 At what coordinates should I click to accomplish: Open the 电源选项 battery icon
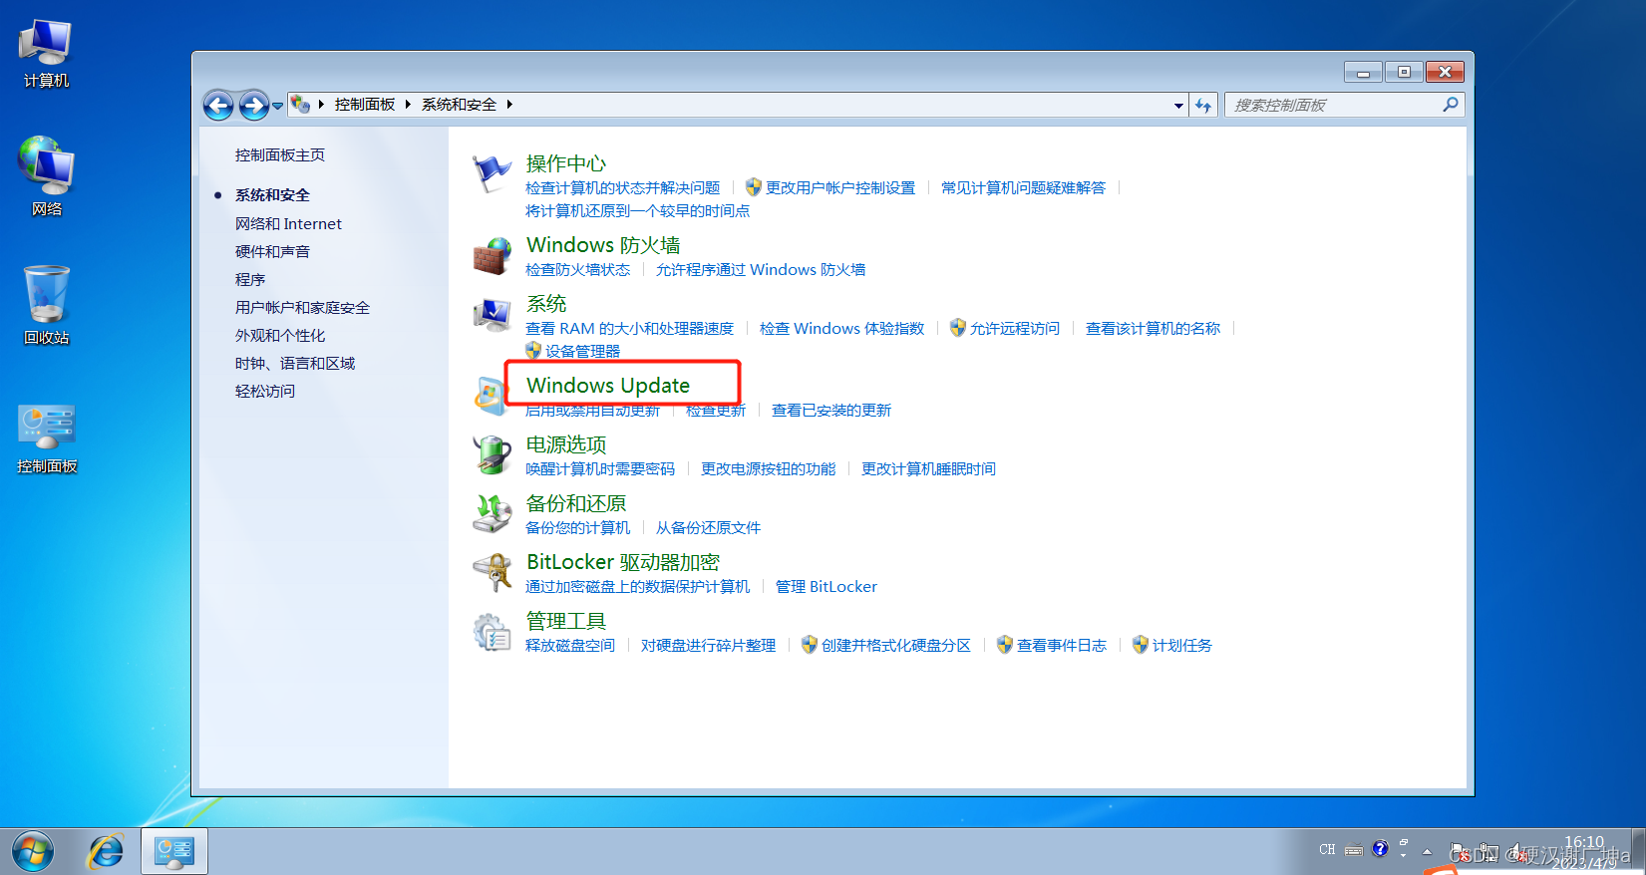coord(492,455)
